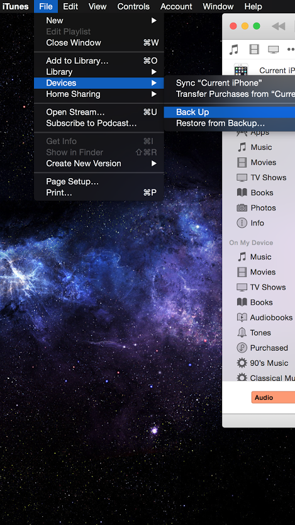Choose Open Stream…
Screen dimensions: 295x525
click(x=99, y=112)
